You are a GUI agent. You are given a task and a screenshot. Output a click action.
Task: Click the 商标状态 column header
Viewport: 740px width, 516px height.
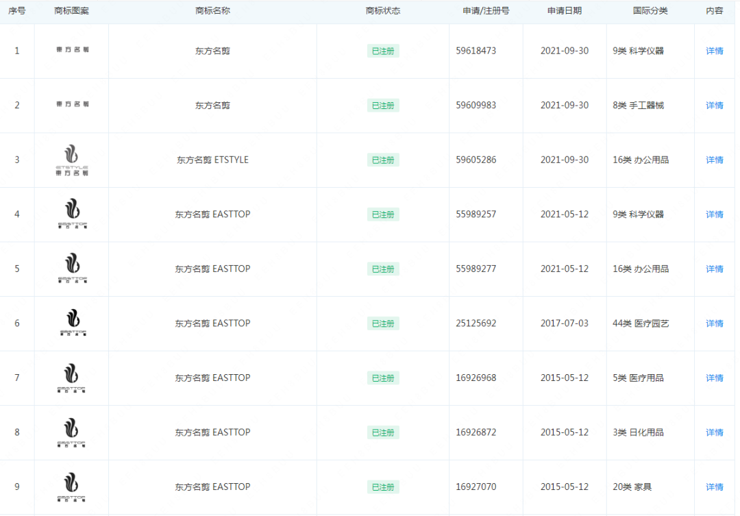tap(383, 11)
